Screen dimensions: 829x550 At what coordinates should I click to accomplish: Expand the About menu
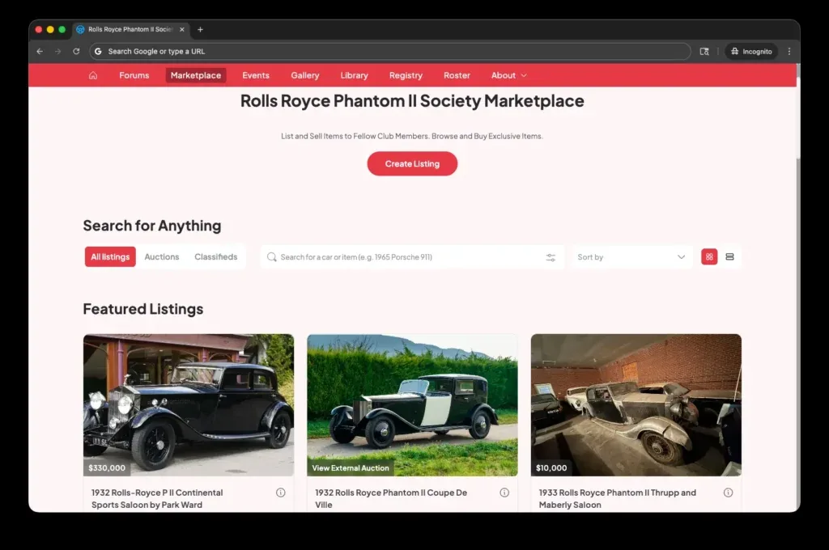point(508,75)
